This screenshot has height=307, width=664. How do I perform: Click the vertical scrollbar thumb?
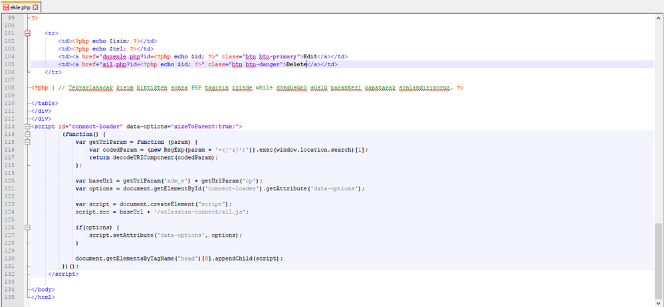[x=659, y=261]
